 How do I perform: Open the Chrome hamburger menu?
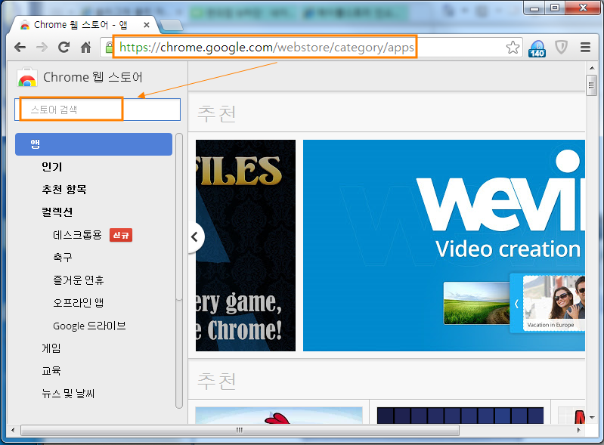coord(585,48)
